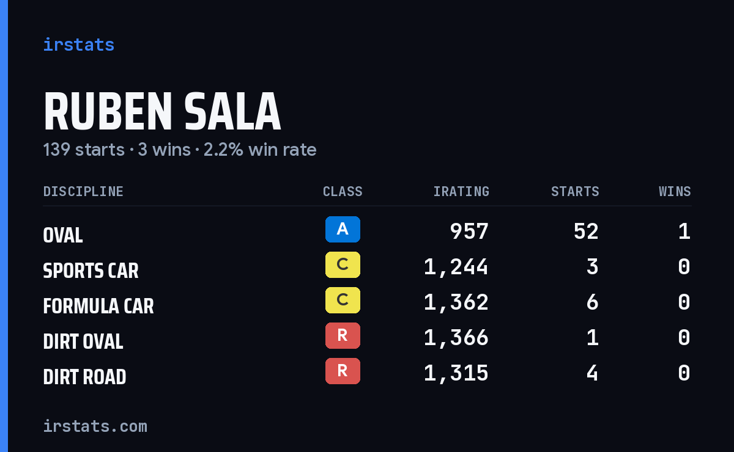Click the RUBEN SALA driver name heading
The width and height of the screenshot is (734, 452).
[x=162, y=112]
